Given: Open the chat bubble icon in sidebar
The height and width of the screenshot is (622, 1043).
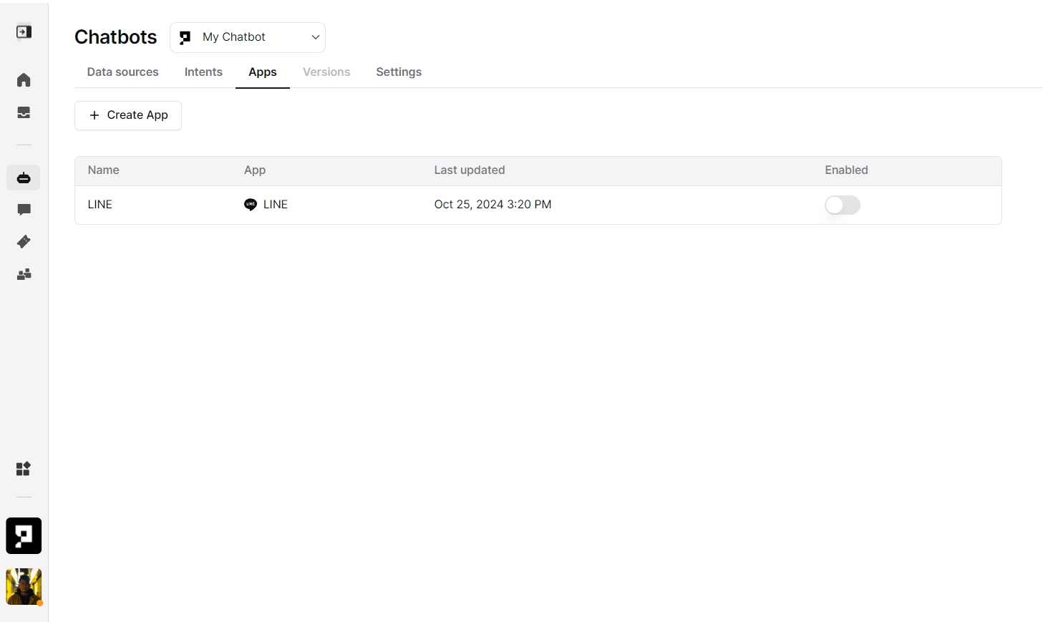Looking at the screenshot, I should pos(24,210).
